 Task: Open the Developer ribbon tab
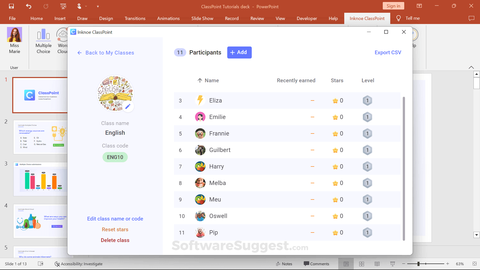click(x=307, y=18)
